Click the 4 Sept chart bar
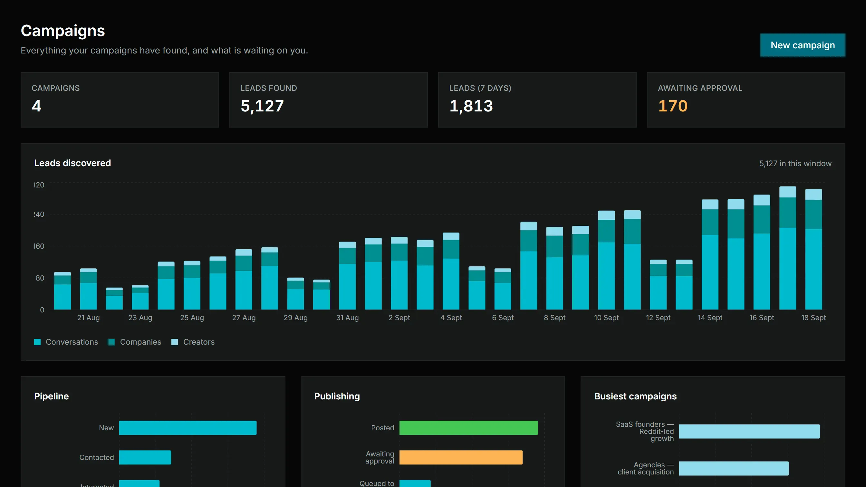Viewport: 866px width, 487px height. coord(451,271)
